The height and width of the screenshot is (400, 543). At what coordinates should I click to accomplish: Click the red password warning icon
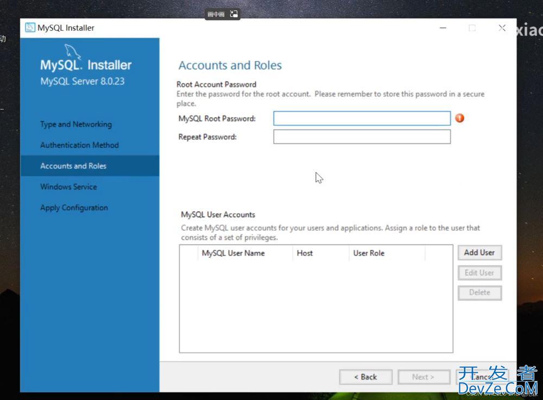[x=459, y=118]
